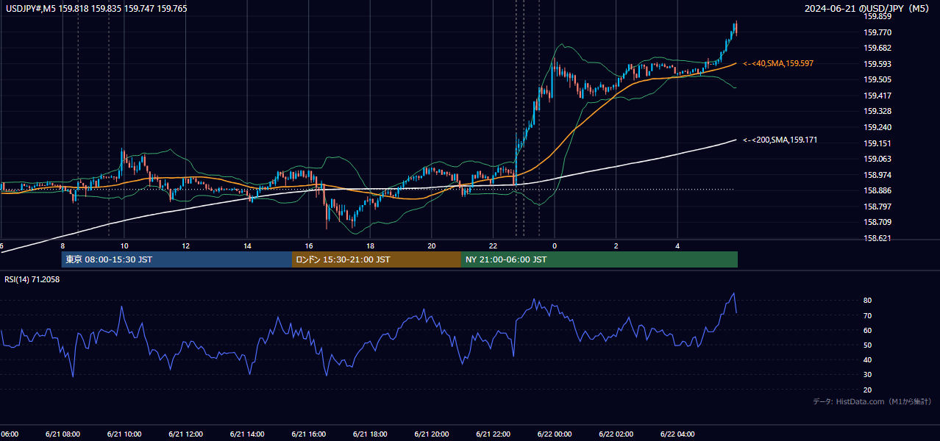Click the '6/22 02:00' date label on bottom axis

(x=616, y=434)
